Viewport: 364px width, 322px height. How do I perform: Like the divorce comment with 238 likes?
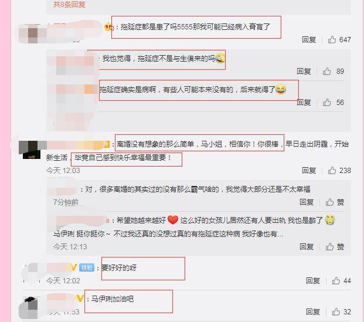(332, 170)
